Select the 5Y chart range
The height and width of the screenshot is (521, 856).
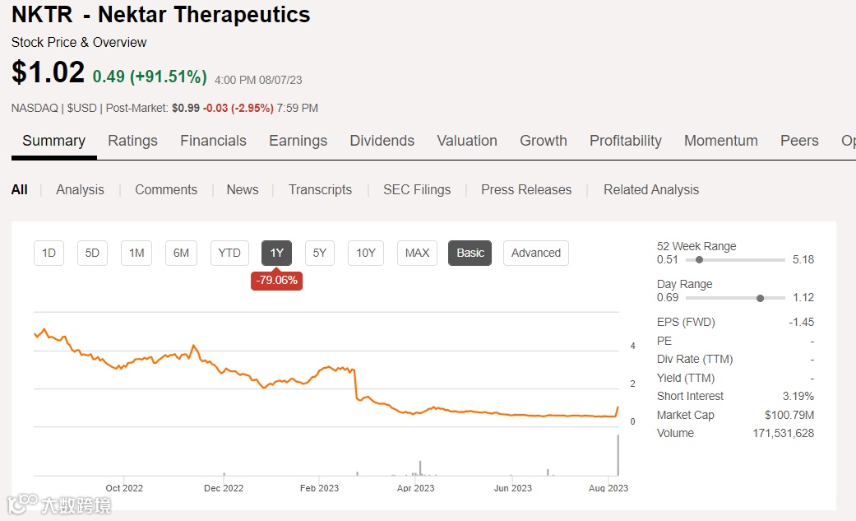(x=319, y=253)
